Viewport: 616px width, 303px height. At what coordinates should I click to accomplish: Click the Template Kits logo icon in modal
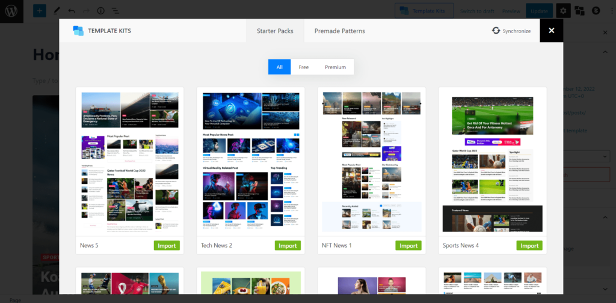(x=79, y=31)
